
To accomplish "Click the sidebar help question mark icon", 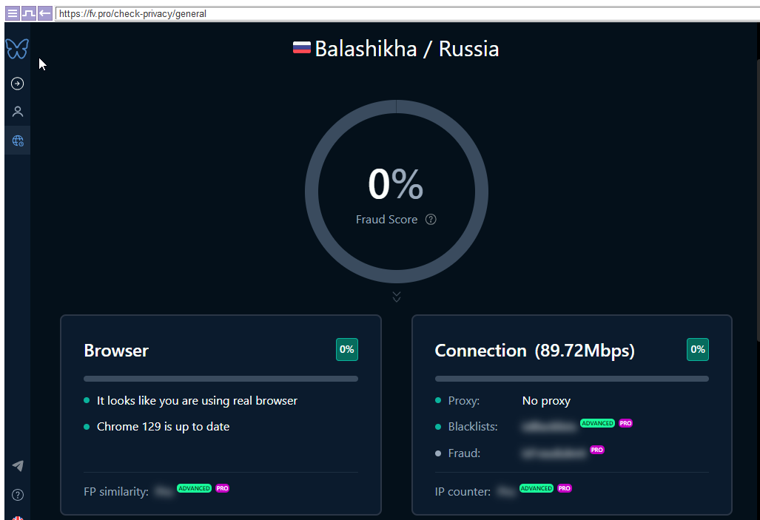I will pos(17,495).
